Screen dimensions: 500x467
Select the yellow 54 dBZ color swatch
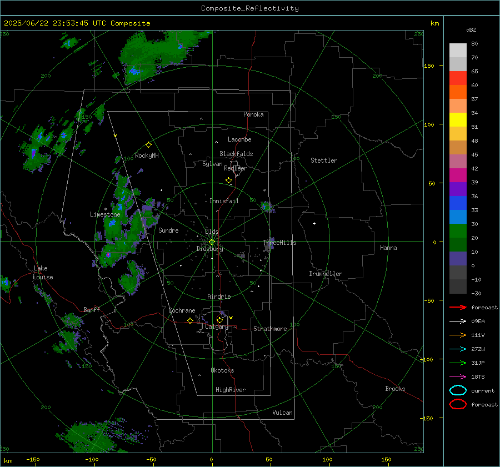tap(458, 119)
